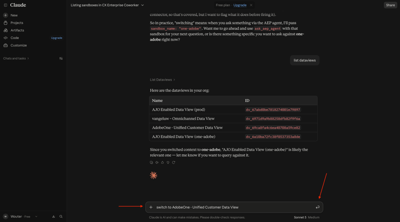The height and width of the screenshot is (222, 400).
Task: Click the 'ask_aep_agent' code snippet
Action: pos(268,29)
